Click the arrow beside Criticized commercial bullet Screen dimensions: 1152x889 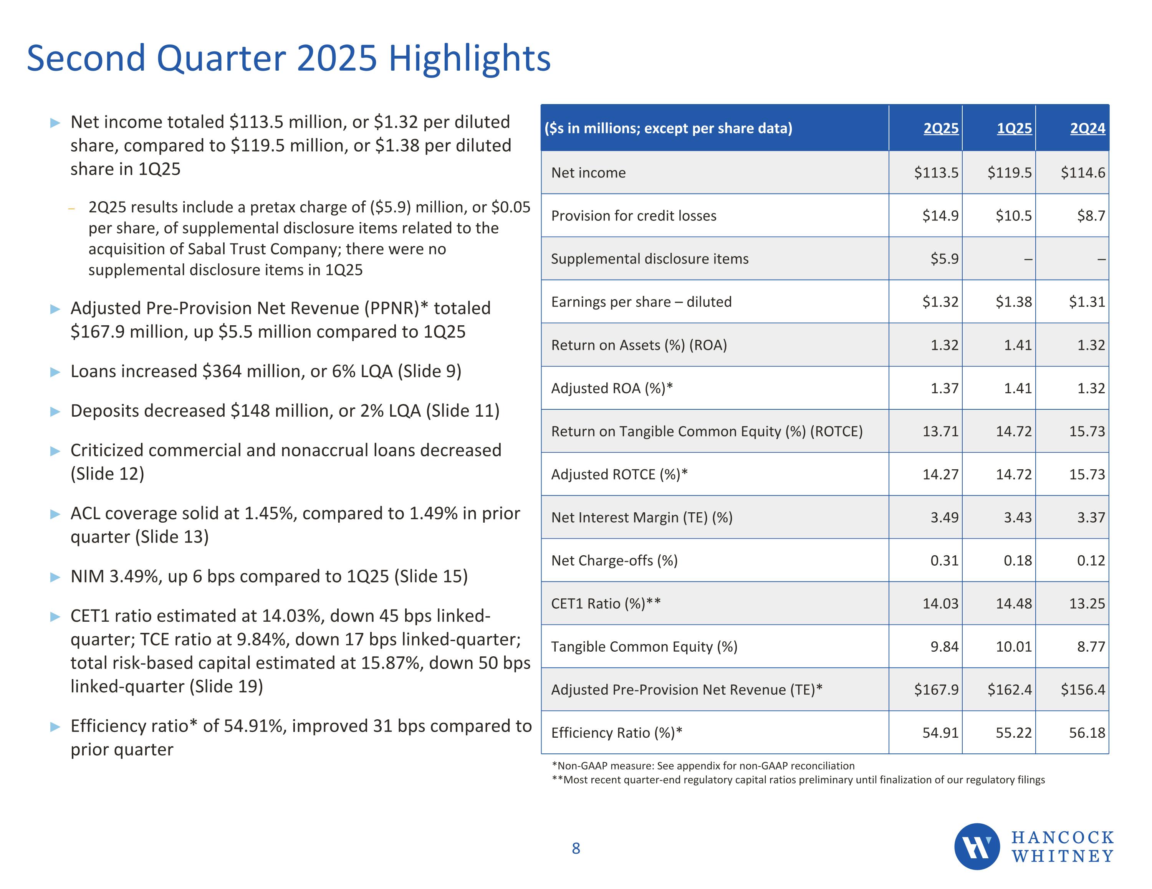(x=55, y=451)
